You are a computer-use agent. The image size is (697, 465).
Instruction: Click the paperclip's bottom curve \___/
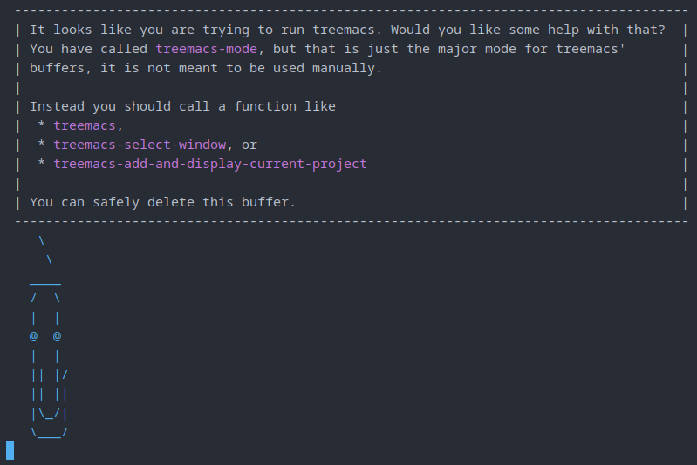tap(49, 431)
